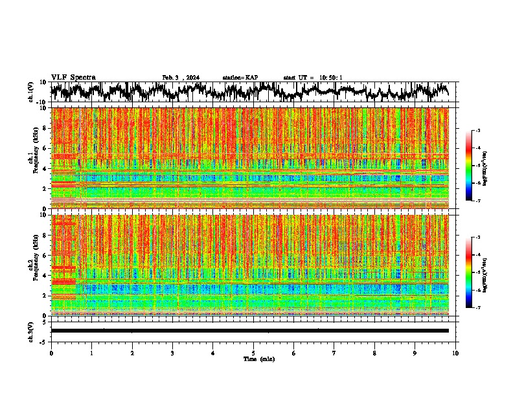The image size is (513, 396).
Task: Click the 'station=KAP' label
Action: tap(240, 78)
